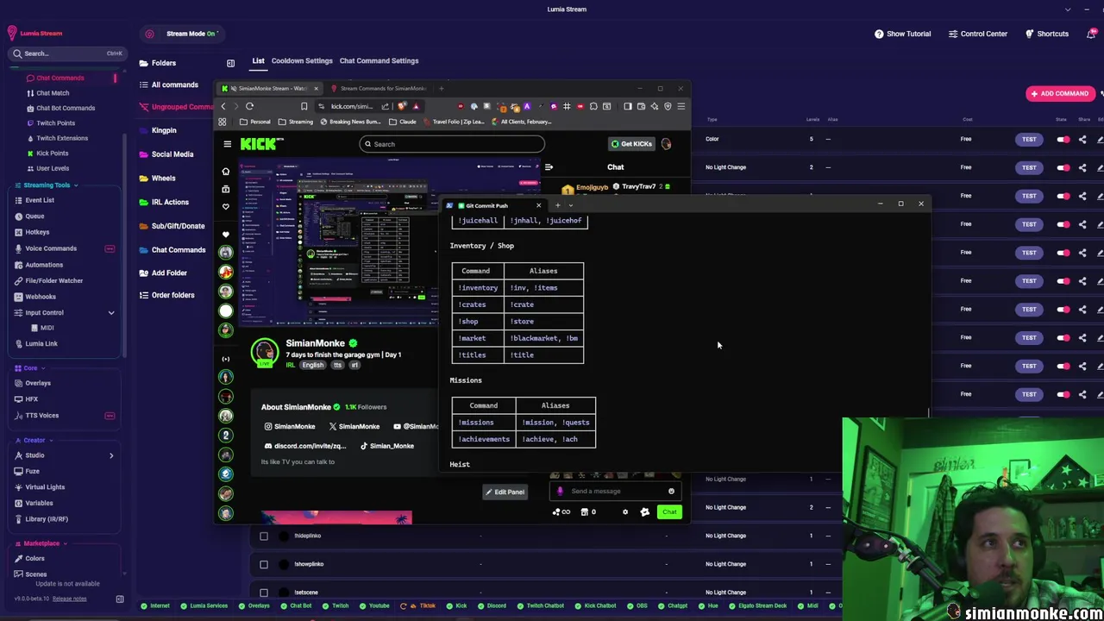Open Kick chat settings gear
The image size is (1104, 621).
coord(625,512)
